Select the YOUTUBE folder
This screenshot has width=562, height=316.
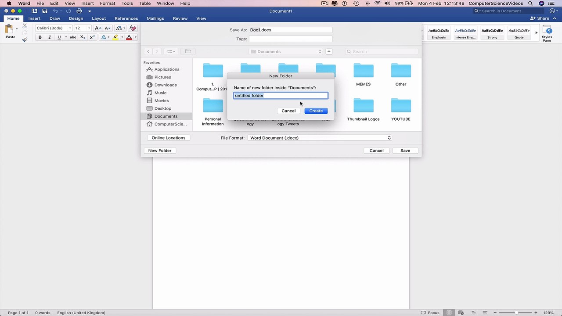pyautogui.click(x=401, y=110)
